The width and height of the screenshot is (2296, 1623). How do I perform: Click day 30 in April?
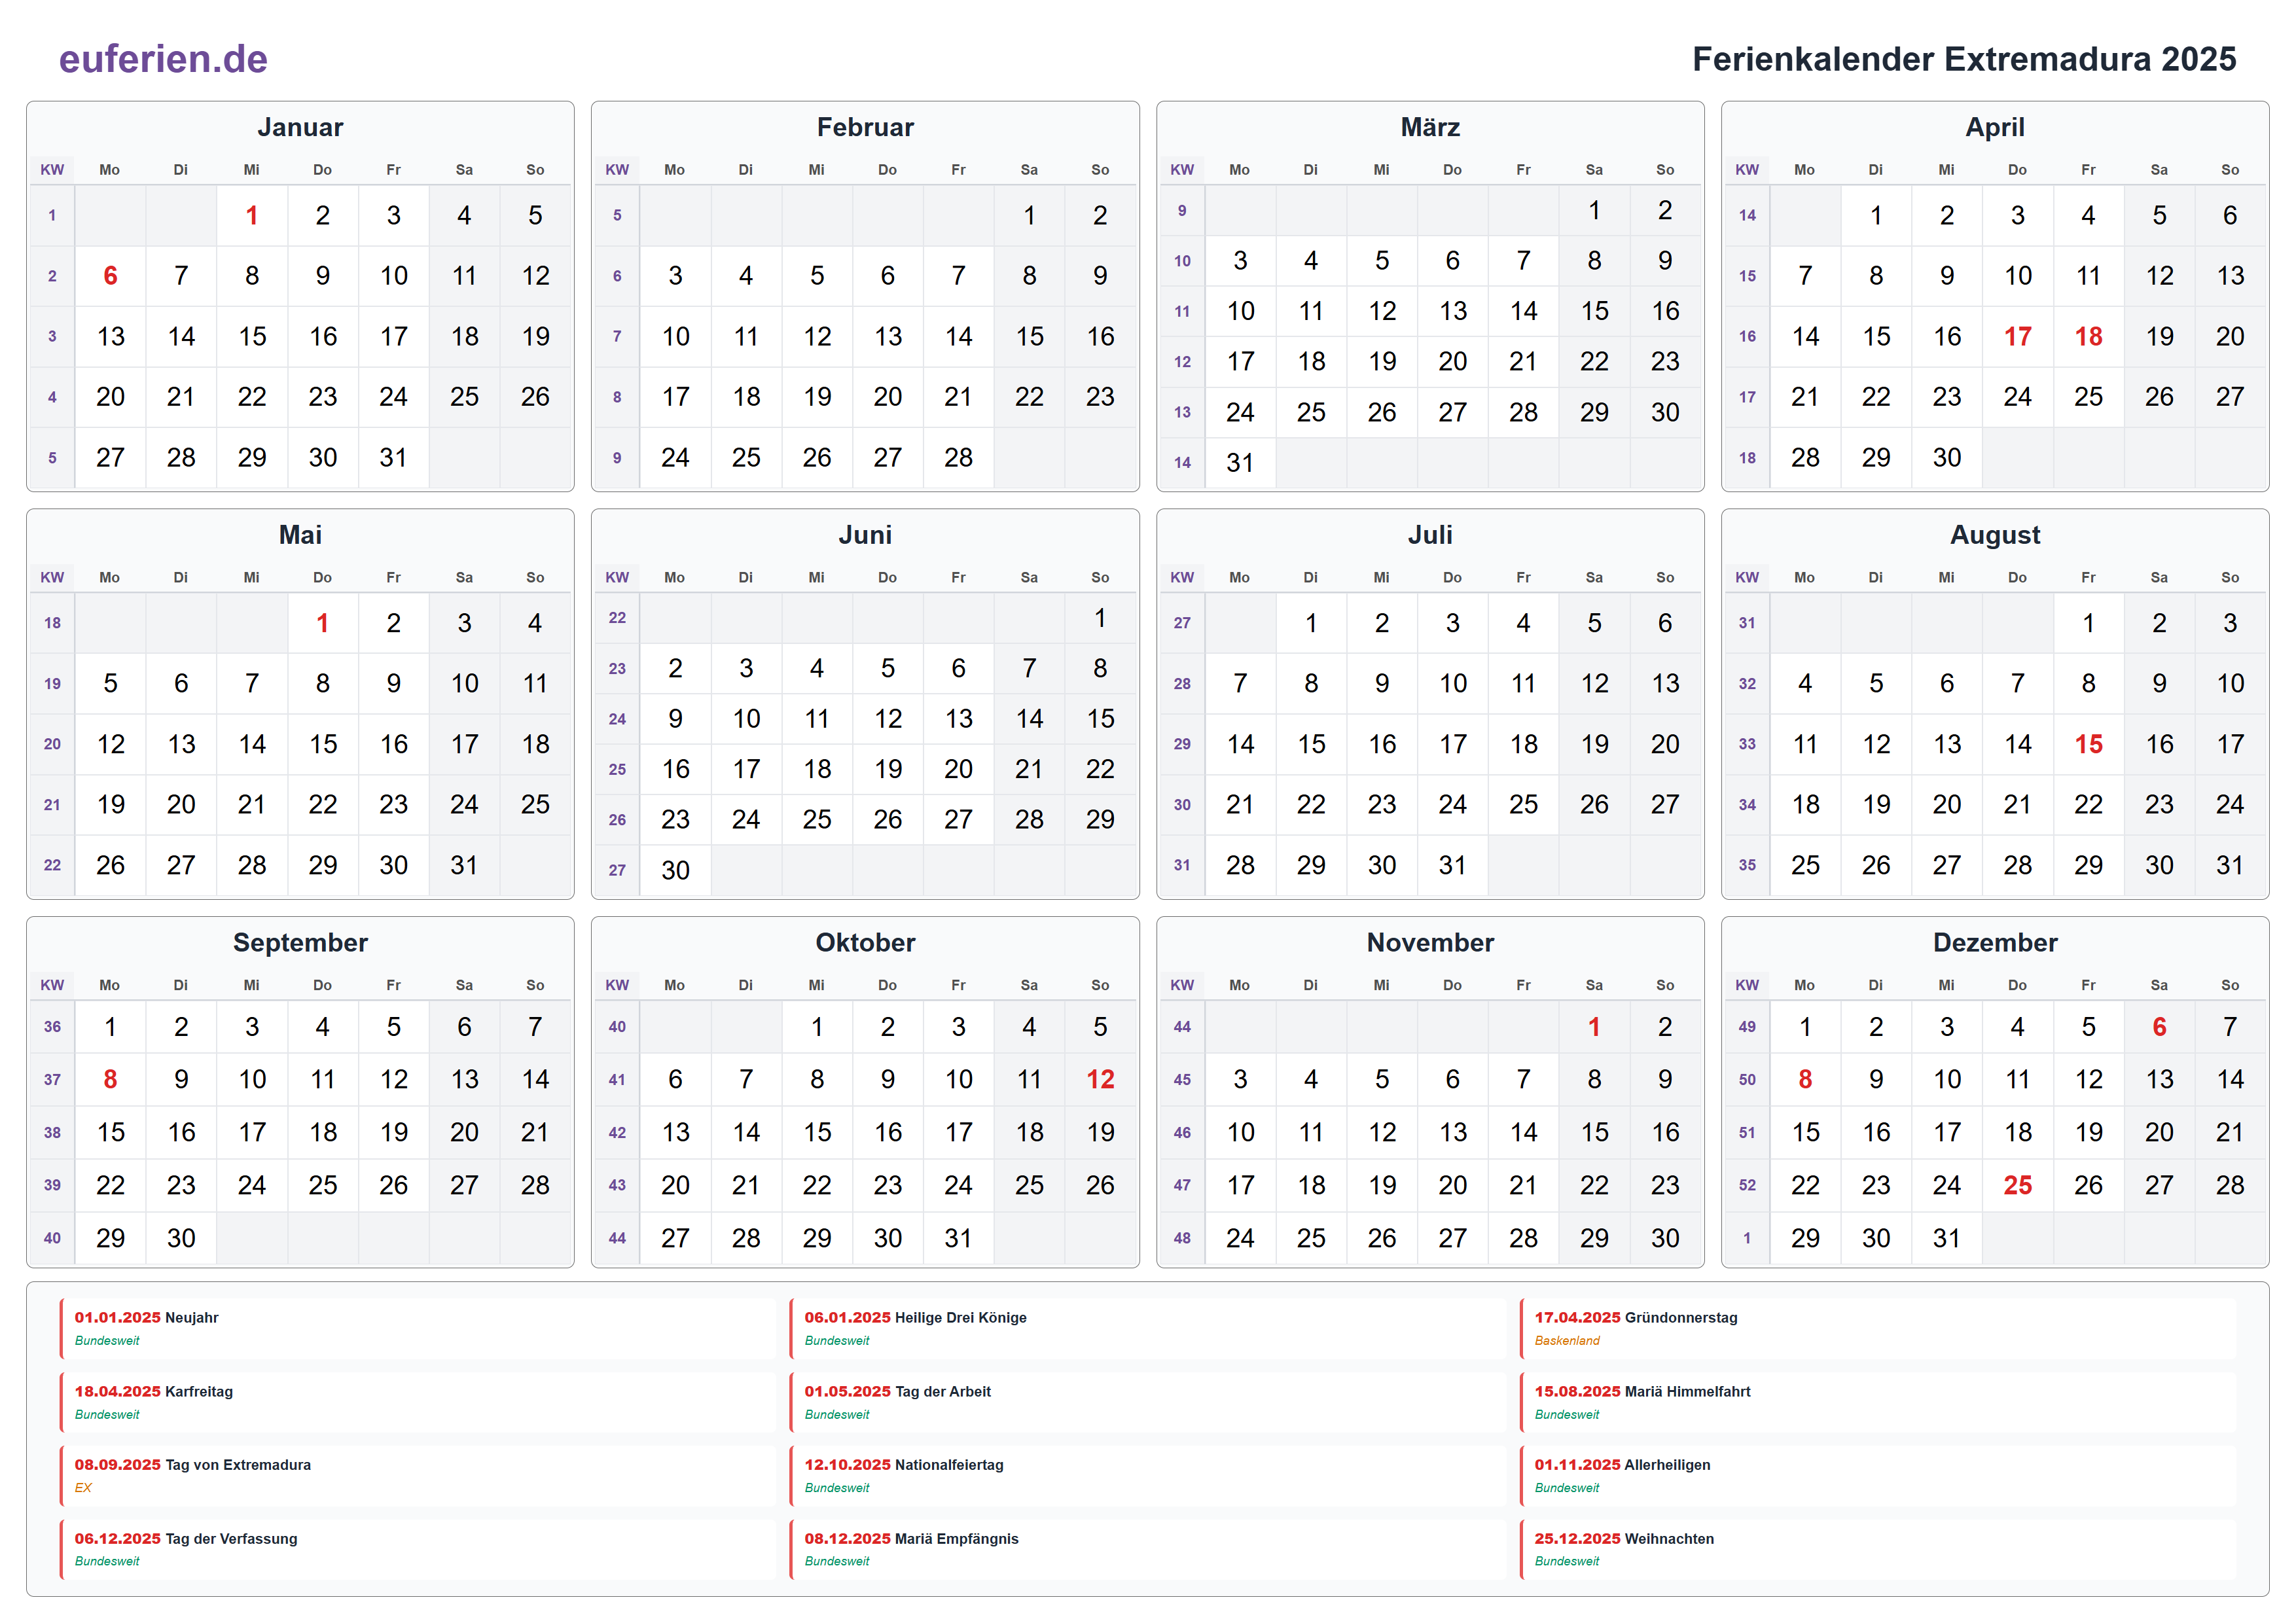tap(1946, 458)
